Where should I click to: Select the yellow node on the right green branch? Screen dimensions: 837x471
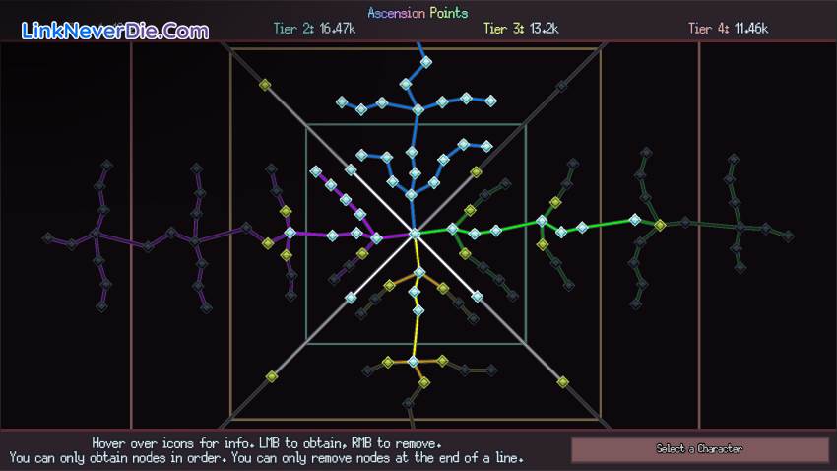pos(660,225)
